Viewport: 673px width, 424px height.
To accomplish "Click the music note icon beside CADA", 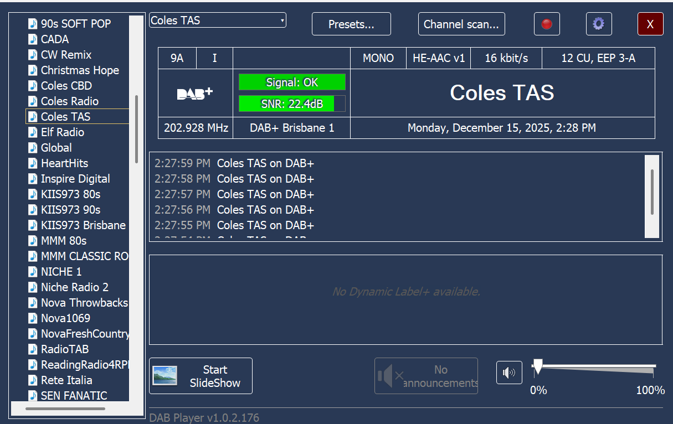I will click(33, 39).
